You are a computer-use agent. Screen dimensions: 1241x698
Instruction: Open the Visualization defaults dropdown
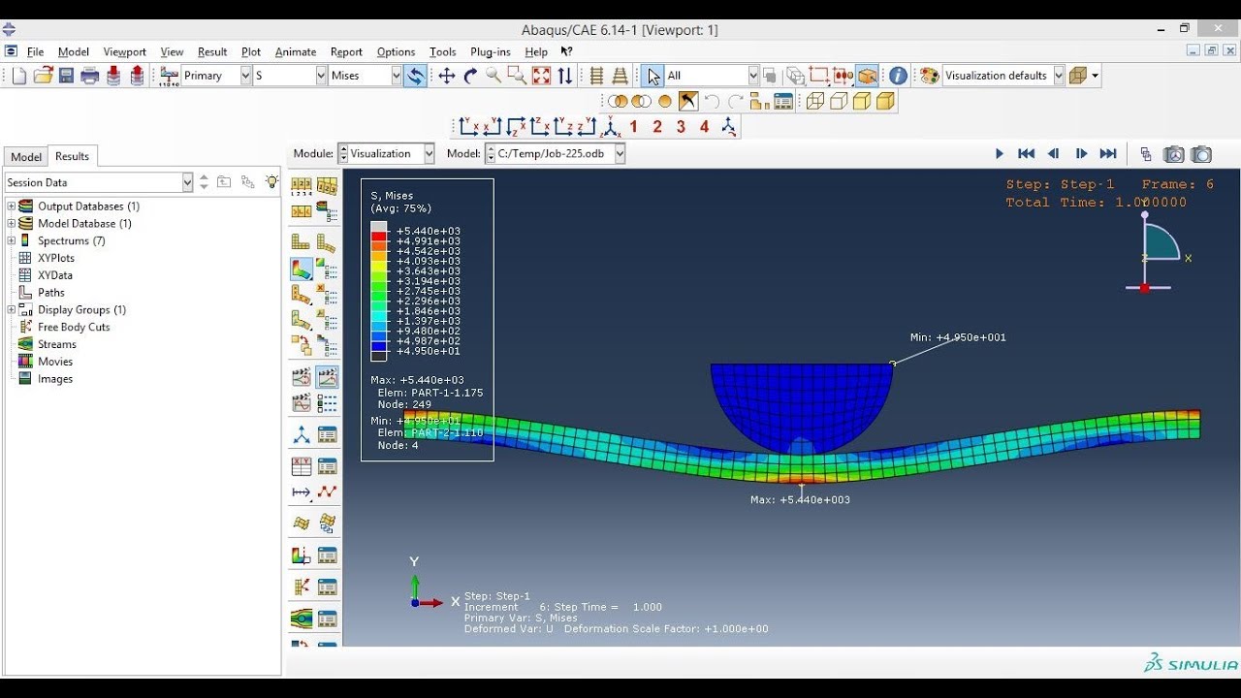coord(1059,76)
